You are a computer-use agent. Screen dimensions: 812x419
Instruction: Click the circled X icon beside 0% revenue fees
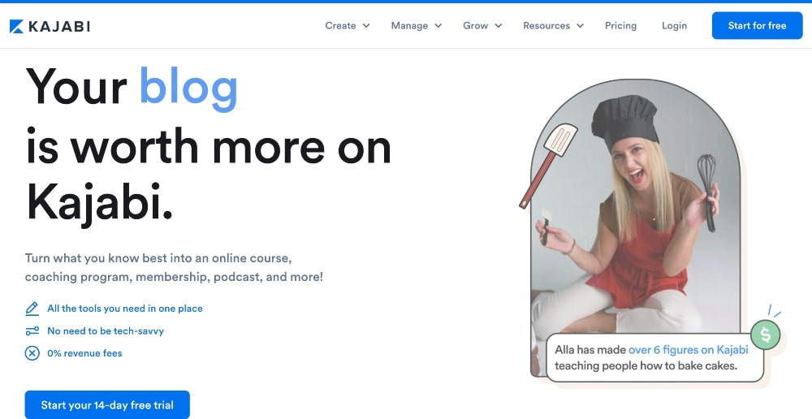click(32, 353)
